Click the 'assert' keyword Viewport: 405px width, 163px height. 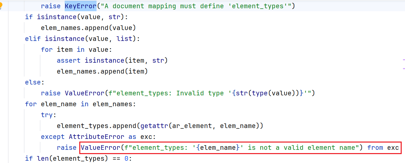pos(69,60)
